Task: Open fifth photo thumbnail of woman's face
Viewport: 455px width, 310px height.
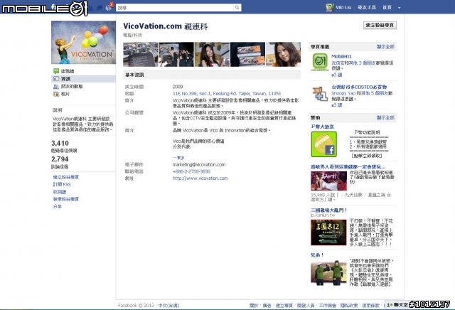Action: coord(284,54)
